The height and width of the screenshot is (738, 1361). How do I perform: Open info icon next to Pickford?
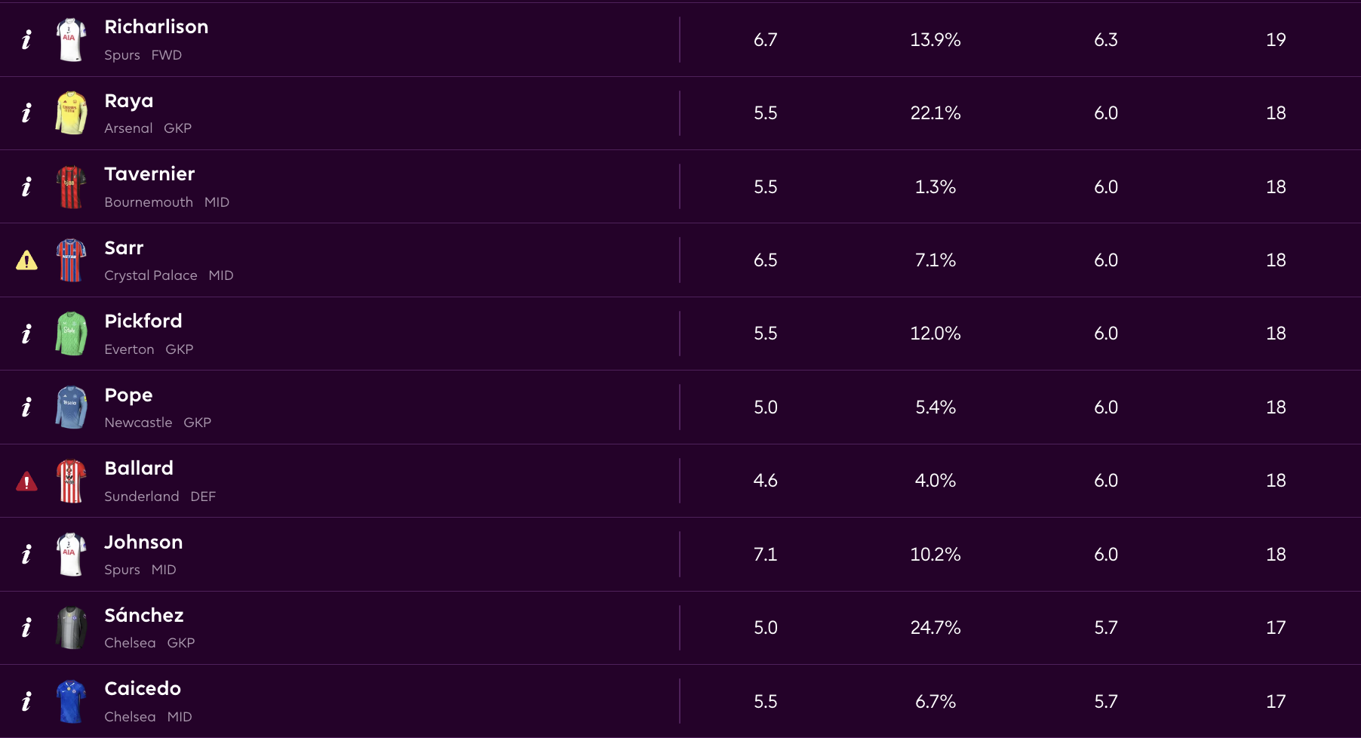[26, 334]
